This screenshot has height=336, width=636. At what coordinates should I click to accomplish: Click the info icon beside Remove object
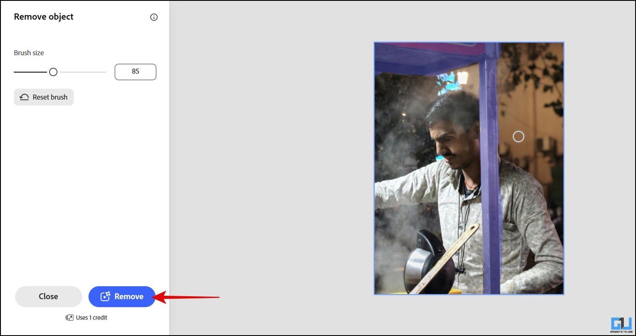click(154, 17)
